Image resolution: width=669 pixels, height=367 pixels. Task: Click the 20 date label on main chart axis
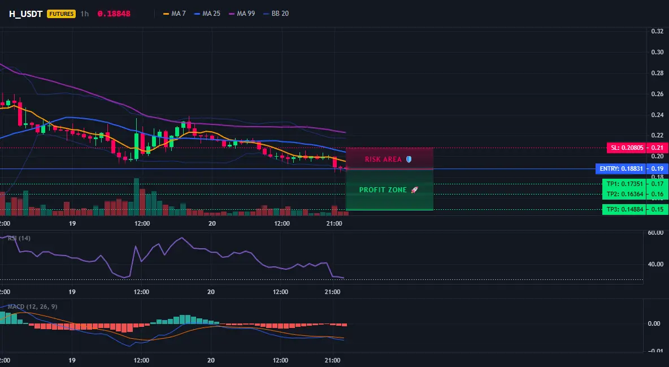(212, 223)
